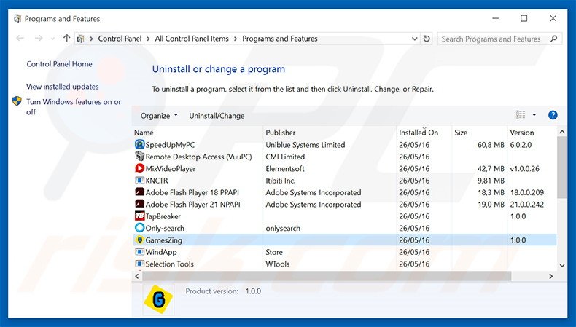The height and width of the screenshot is (327, 576).
Task: Click Uninstall/Change in the toolbar
Action: [217, 116]
